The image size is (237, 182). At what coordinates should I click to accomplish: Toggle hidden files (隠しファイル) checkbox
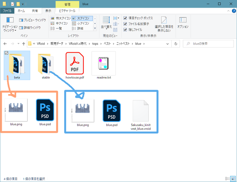pyautogui.click(x=133, y=30)
